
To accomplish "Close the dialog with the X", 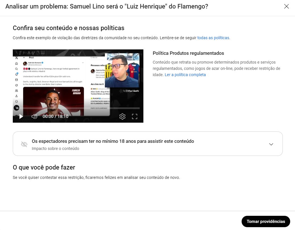I will point(286,7).
